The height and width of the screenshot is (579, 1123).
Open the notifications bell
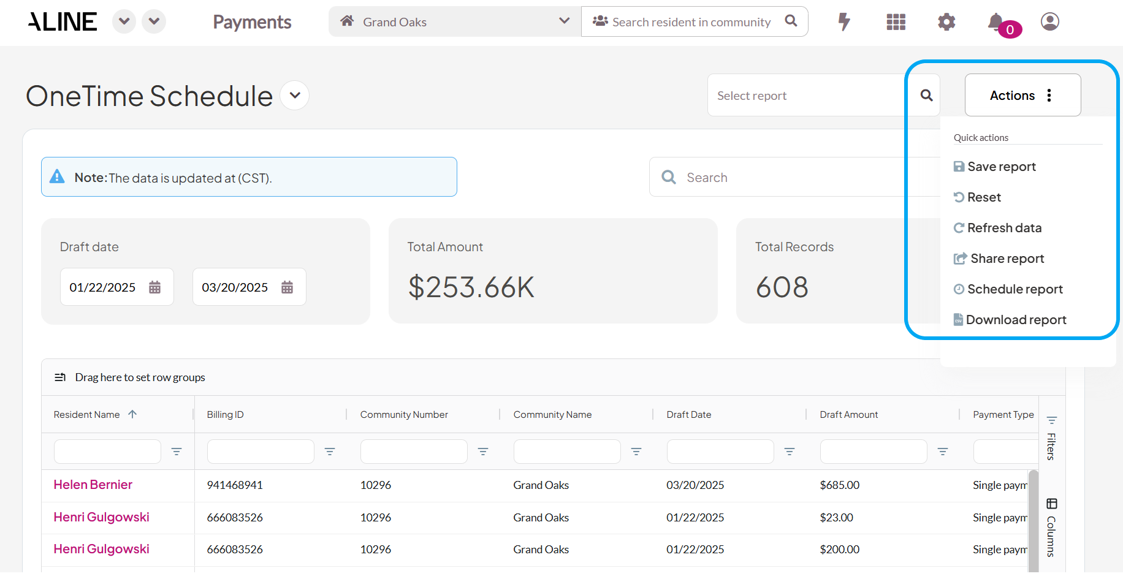click(997, 22)
